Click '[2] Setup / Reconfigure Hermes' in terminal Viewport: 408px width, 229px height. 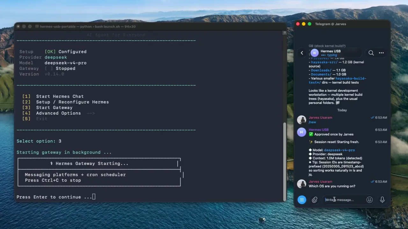point(66,102)
